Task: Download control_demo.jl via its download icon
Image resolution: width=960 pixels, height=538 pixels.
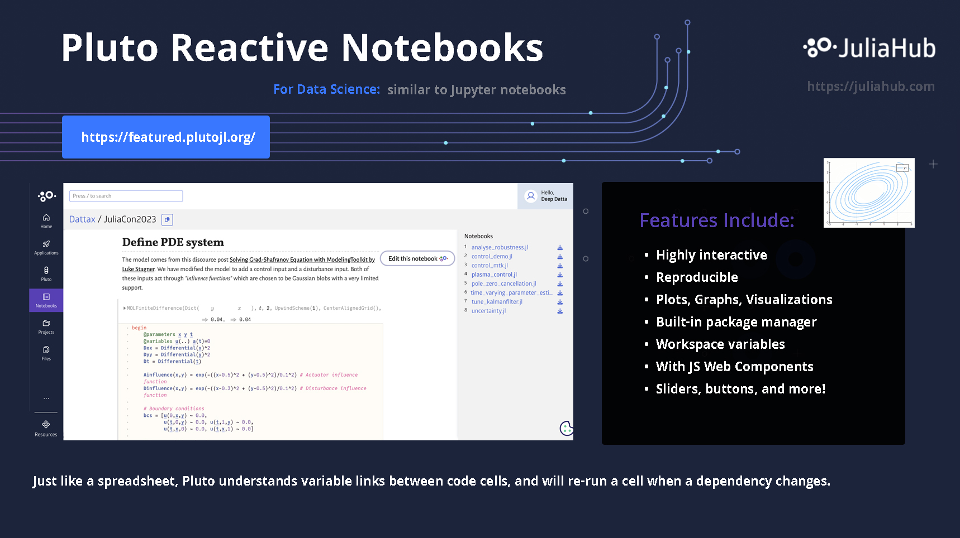Action: coord(560,257)
